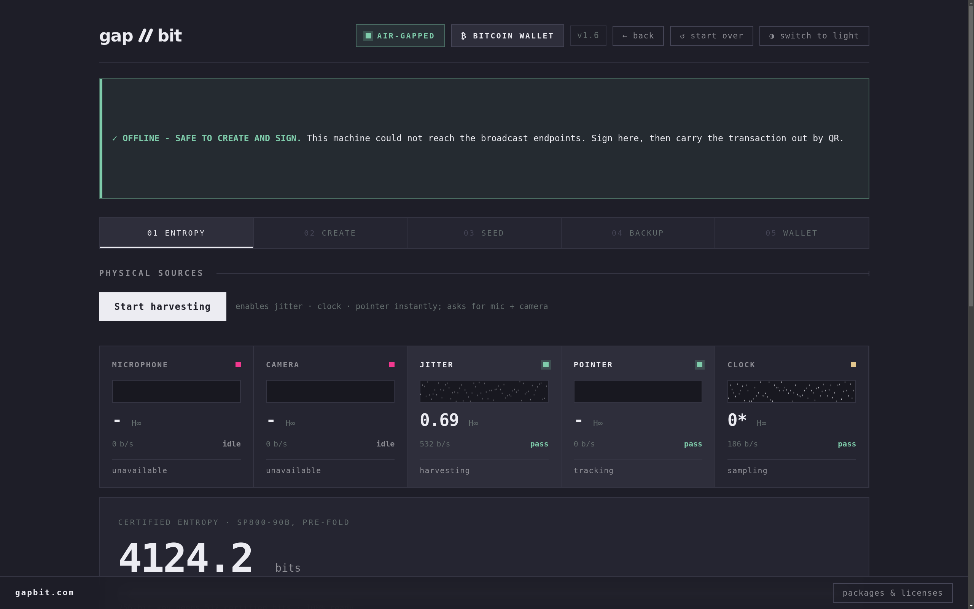Click the POINTER card title
974x609 pixels.
(593, 365)
